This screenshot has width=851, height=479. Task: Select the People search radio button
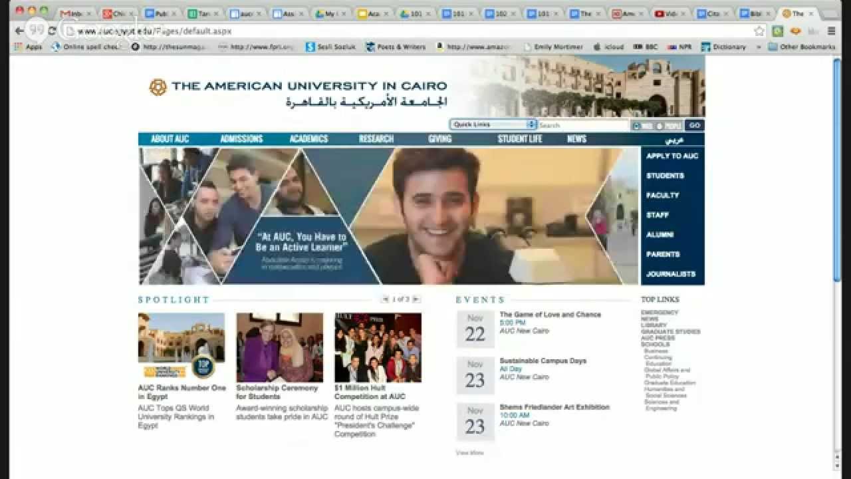pyautogui.click(x=660, y=126)
